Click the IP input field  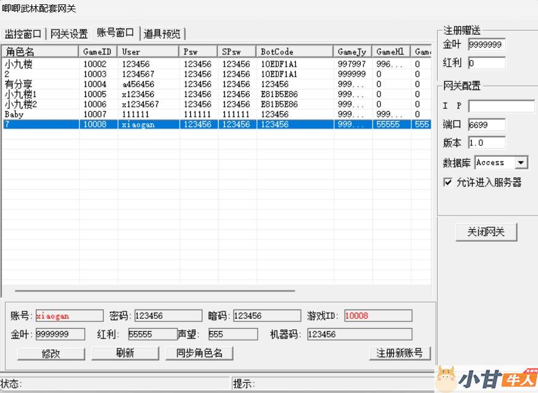(x=502, y=106)
